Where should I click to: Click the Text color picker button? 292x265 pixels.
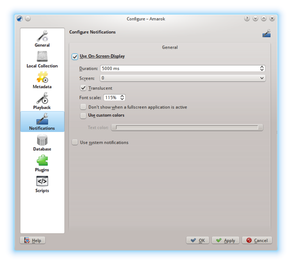[187, 127]
